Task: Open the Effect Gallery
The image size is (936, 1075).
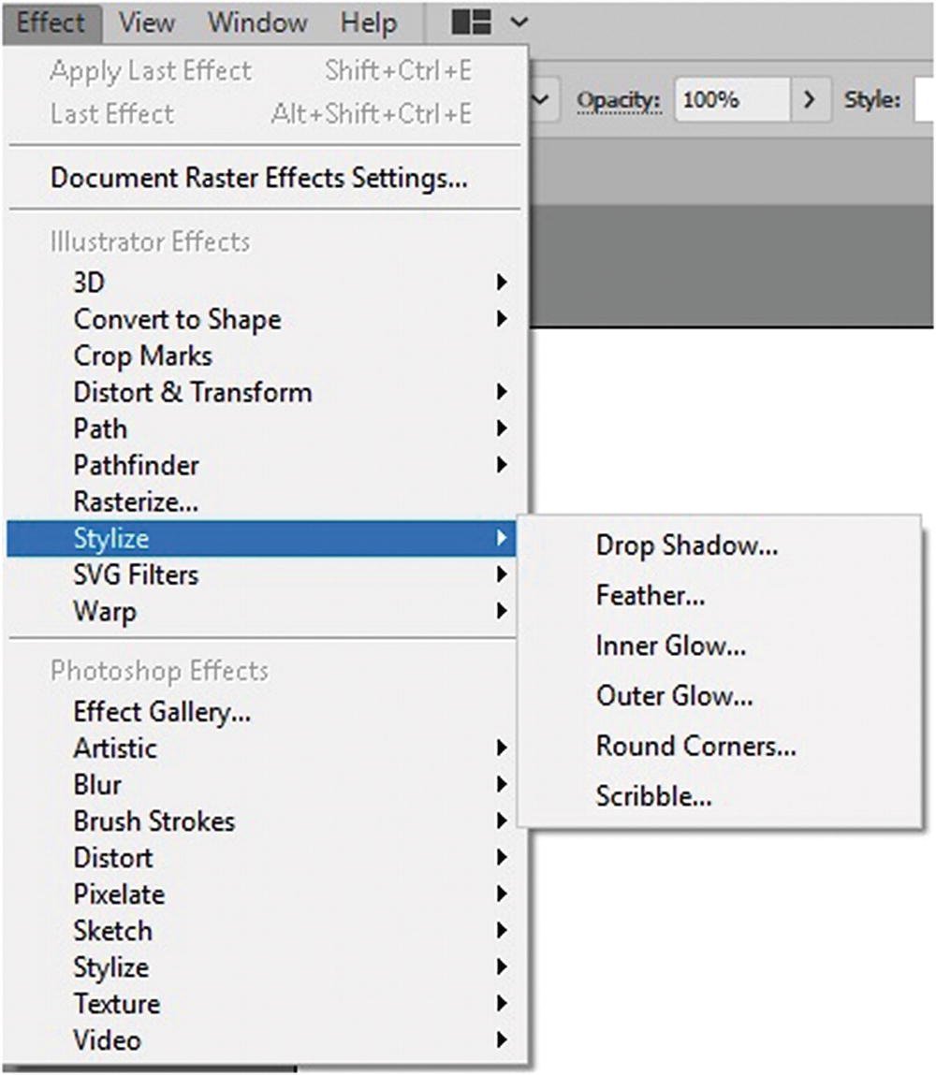Action: pos(162,712)
